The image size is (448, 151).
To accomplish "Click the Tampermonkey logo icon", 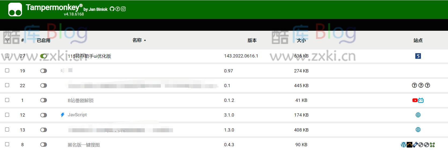I will [x=15, y=10].
